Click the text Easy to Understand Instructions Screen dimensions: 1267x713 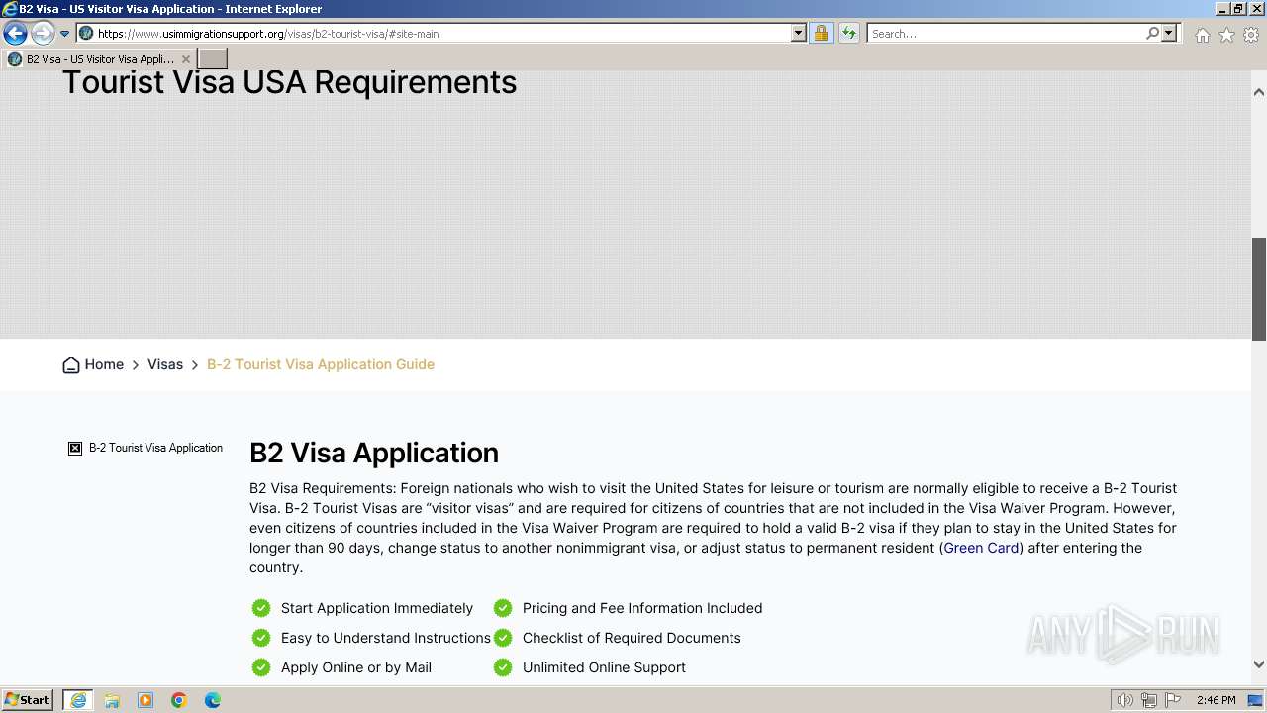click(386, 638)
